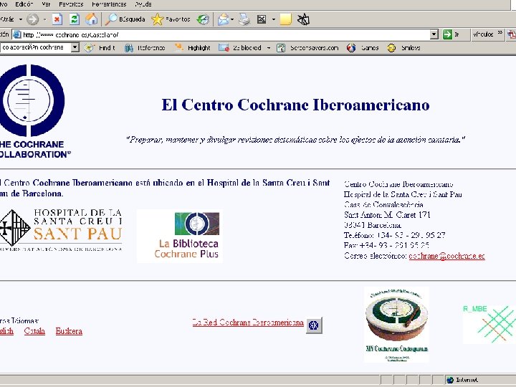Viewport: 516px width, 387px height.
Task: Open the Games toolbar button
Action: [363, 48]
